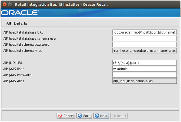Click the Next arrow icon
The height and width of the screenshot is (122, 181).
(x=97, y=116)
